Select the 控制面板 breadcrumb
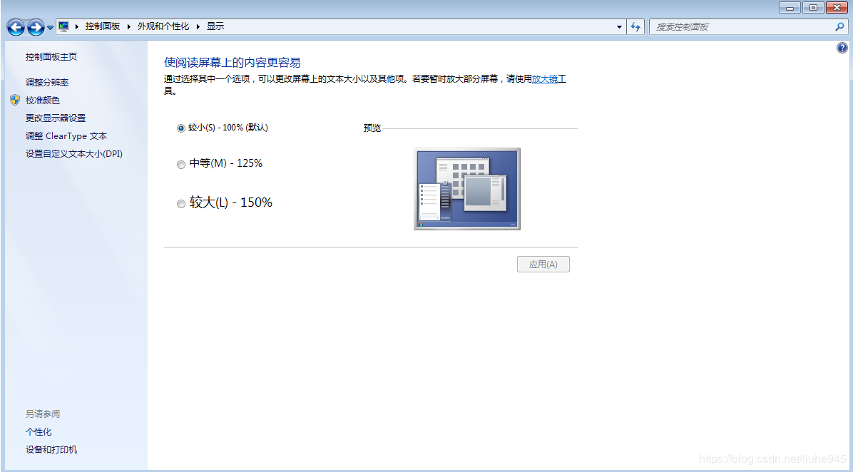The width and height of the screenshot is (853, 472). (x=102, y=26)
